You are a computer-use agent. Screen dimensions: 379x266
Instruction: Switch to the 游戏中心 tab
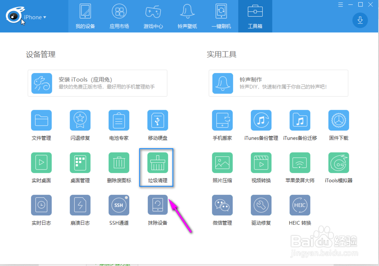pyautogui.click(x=153, y=16)
